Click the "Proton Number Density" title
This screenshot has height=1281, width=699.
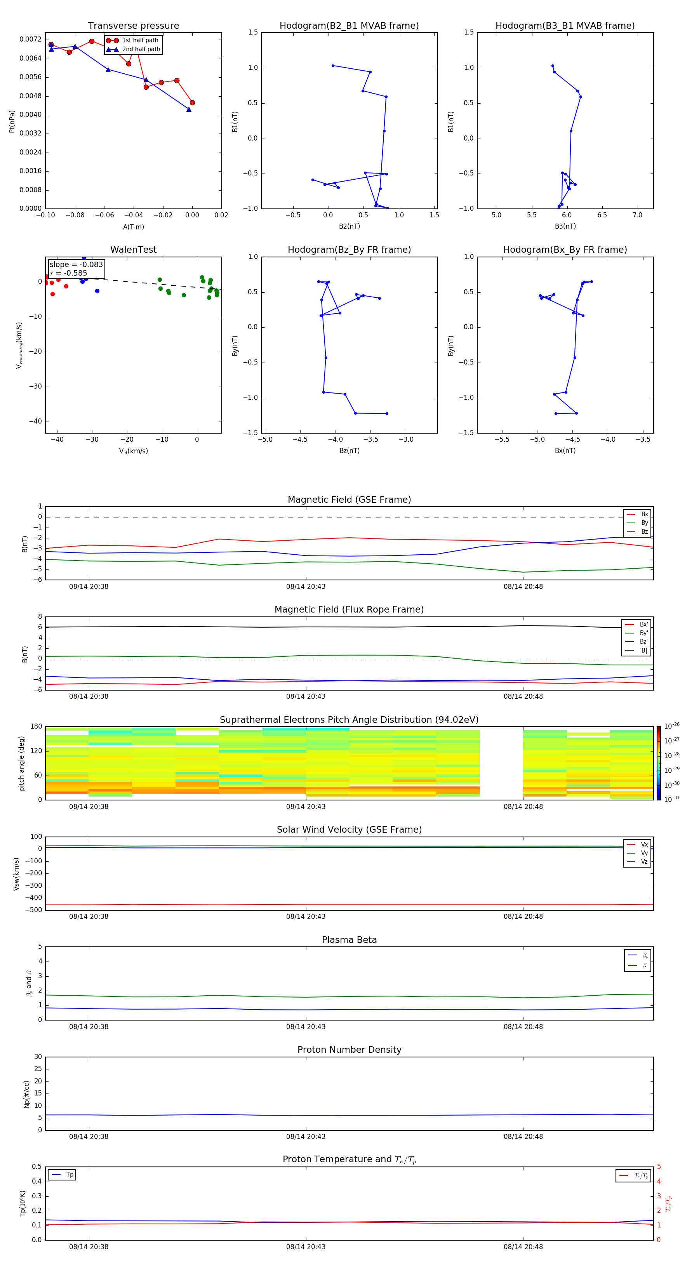point(349,1050)
